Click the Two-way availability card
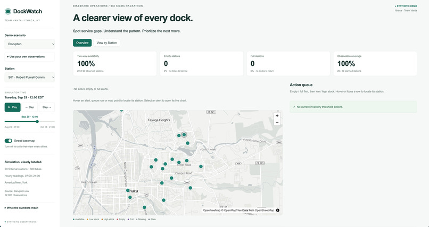Viewport: 429px width, 227px height. pyautogui.click(x=115, y=64)
